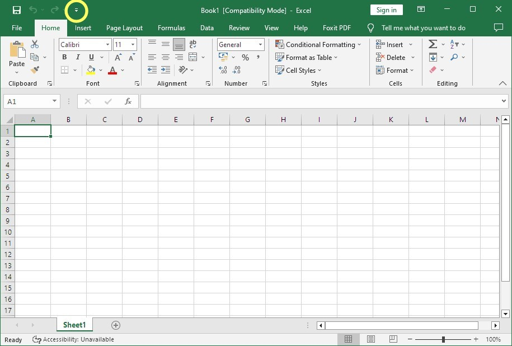Viewport: 512px width, 346px height.
Task: Open the File tab
Action: click(17, 28)
